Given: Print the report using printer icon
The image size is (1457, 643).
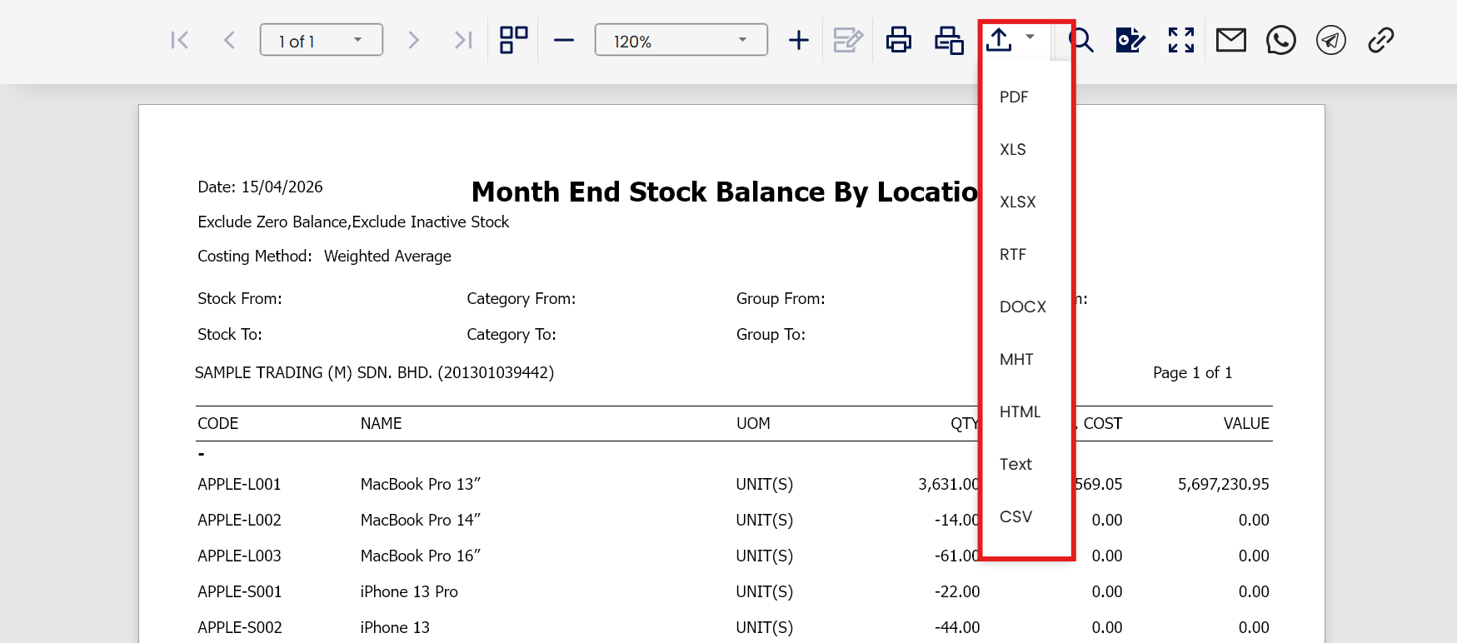Looking at the screenshot, I should [898, 40].
